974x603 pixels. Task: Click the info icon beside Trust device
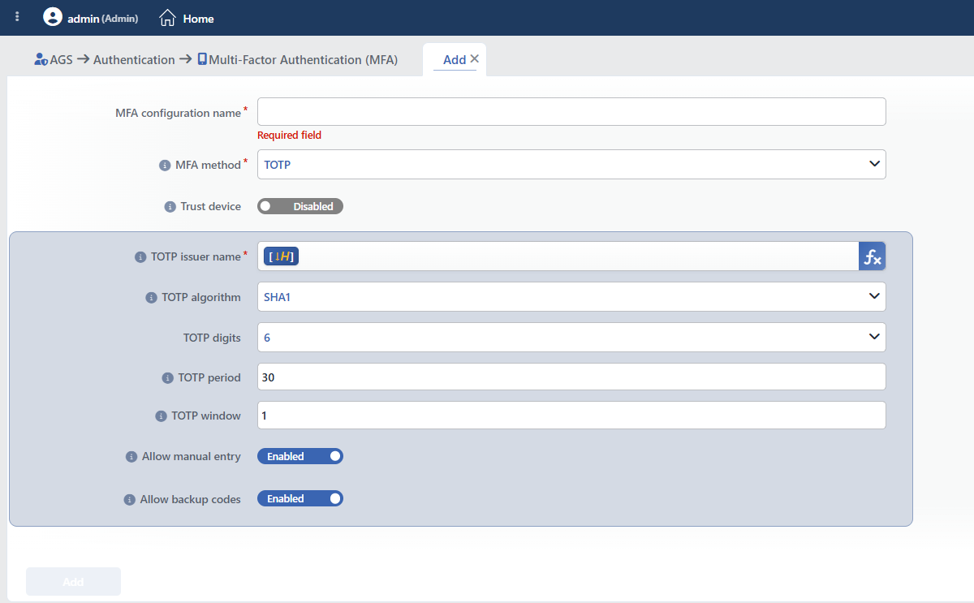(x=170, y=207)
